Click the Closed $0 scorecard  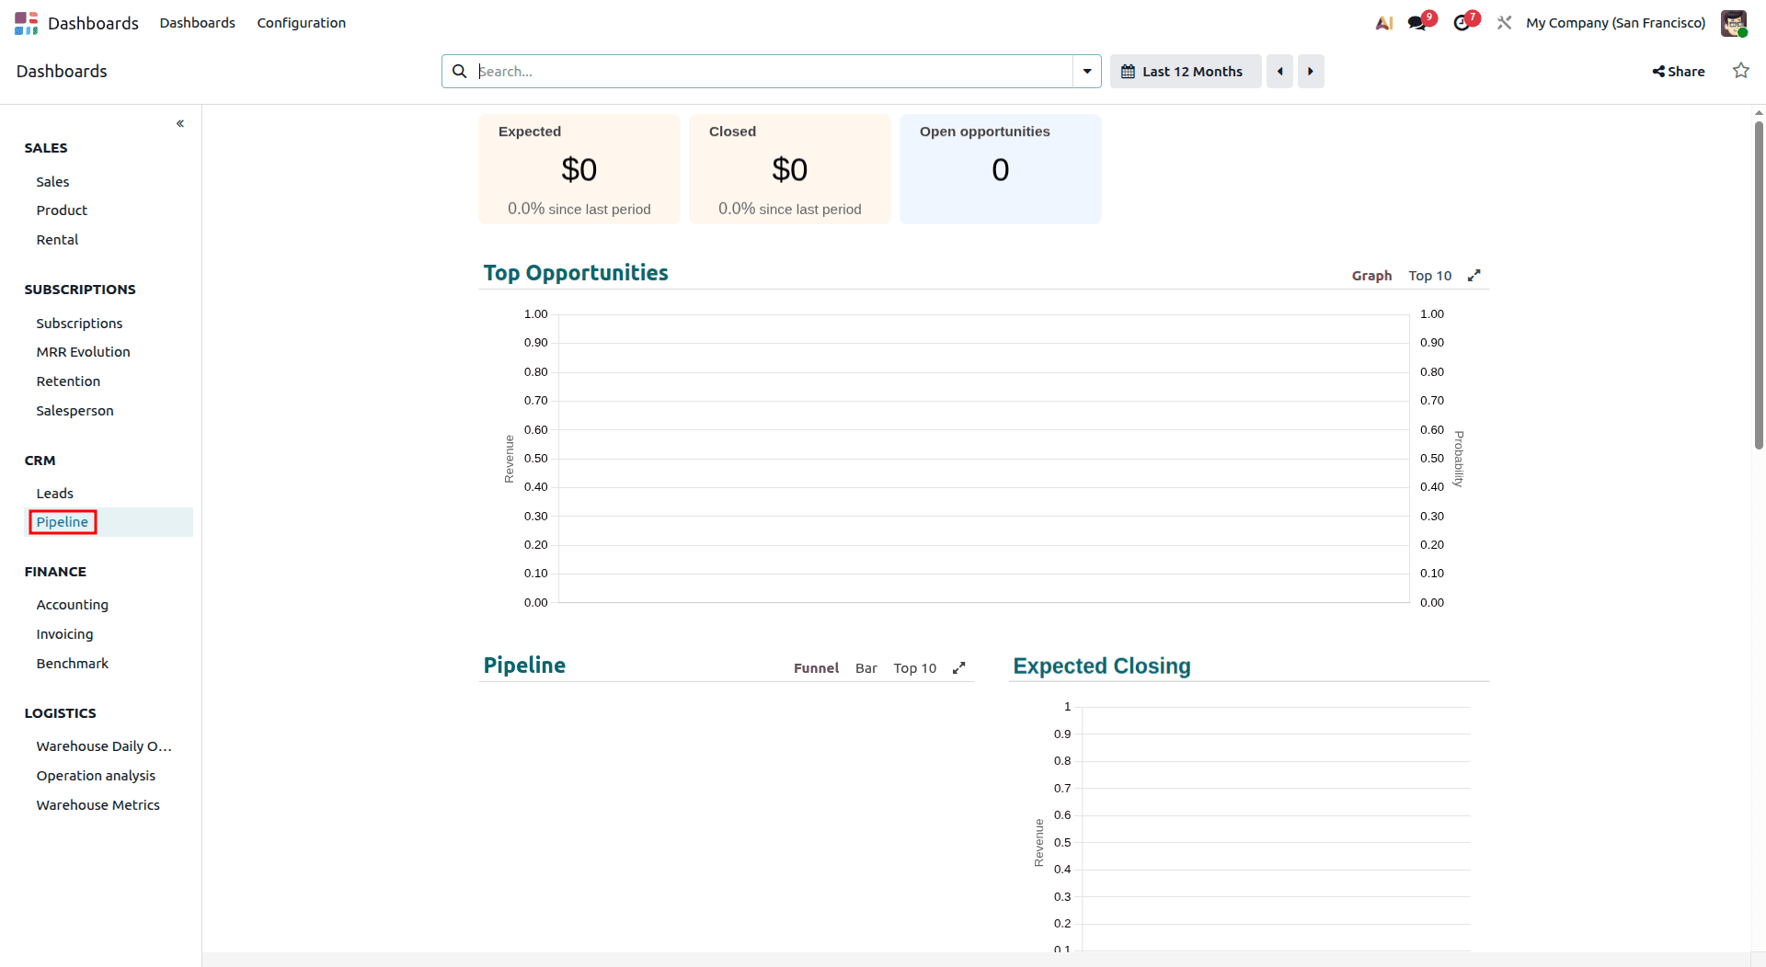click(789, 169)
